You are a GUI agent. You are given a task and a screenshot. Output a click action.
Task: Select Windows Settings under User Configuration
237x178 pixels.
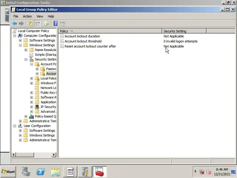tap(42, 135)
